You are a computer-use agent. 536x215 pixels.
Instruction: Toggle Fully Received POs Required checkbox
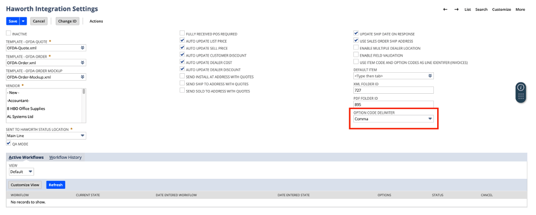(182, 33)
